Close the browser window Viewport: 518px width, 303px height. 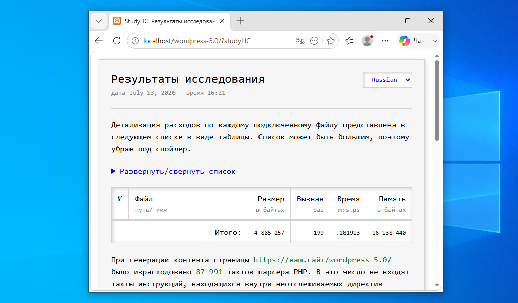431,21
